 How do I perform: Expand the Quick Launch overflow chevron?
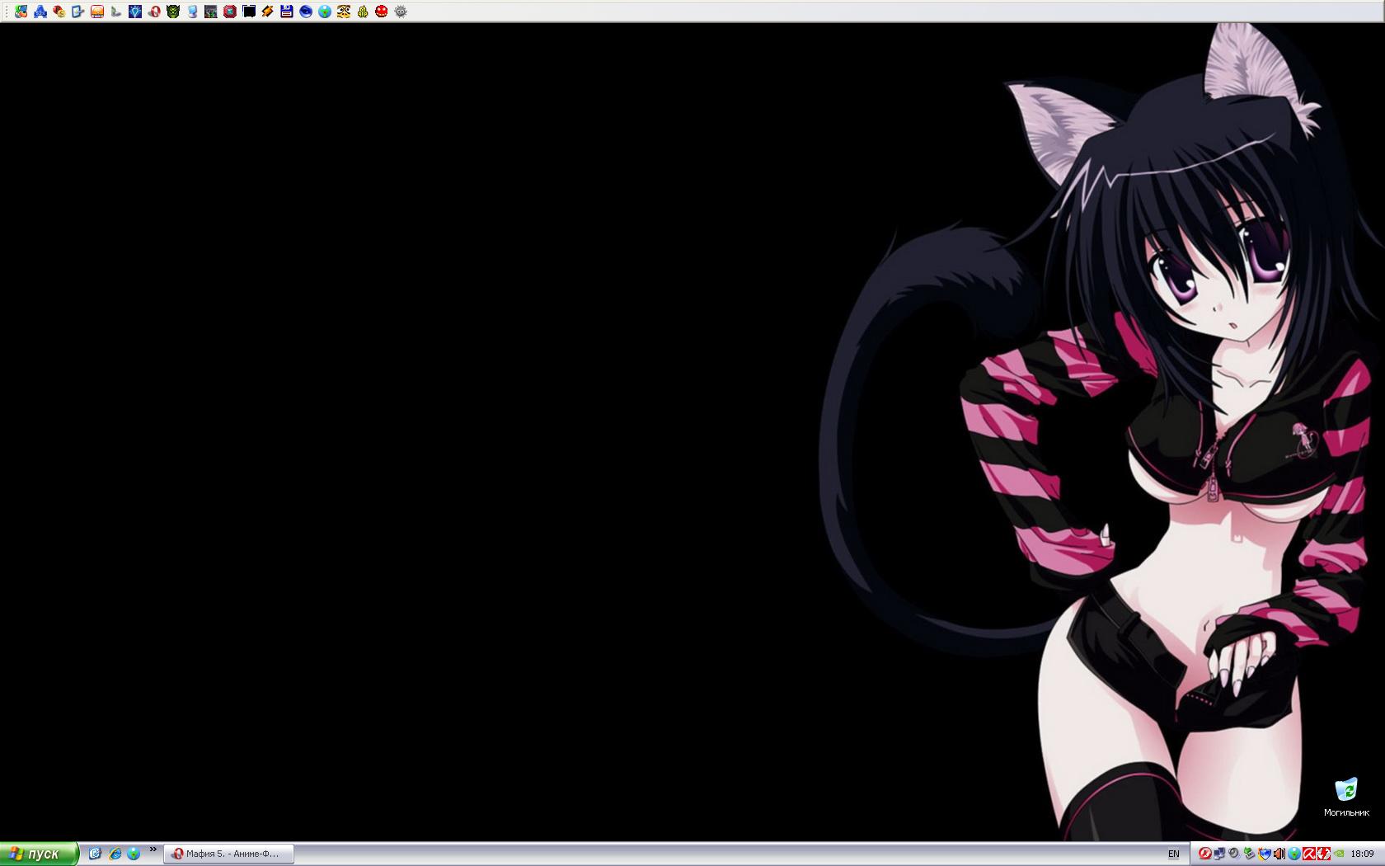coord(153,850)
